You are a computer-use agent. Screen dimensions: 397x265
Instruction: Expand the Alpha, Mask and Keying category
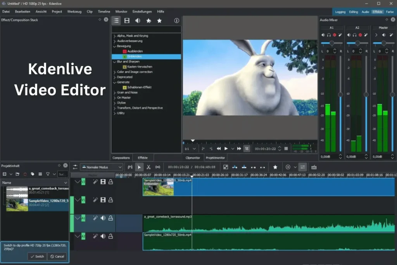tap(114, 36)
